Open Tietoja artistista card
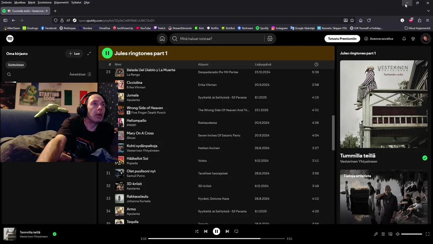433x244 pixels. pyautogui.click(x=384, y=197)
